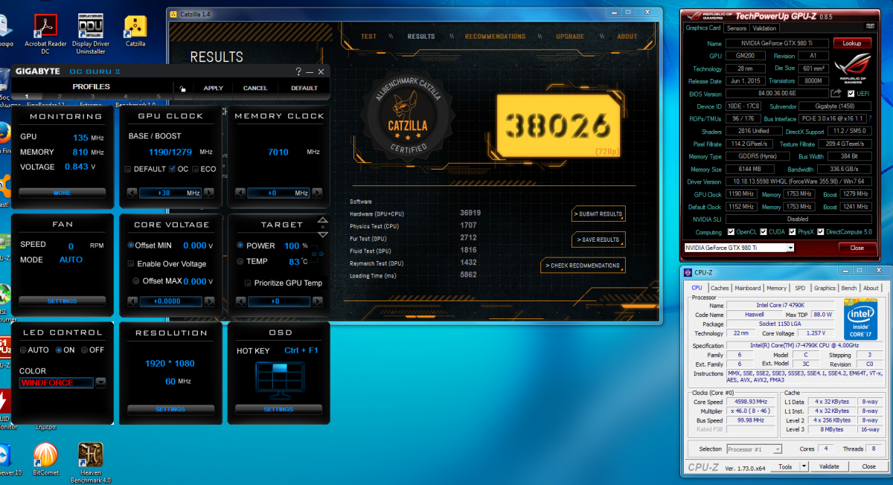Click the OSD monitor position diagram
The width and height of the screenshot is (893, 485).
click(278, 381)
